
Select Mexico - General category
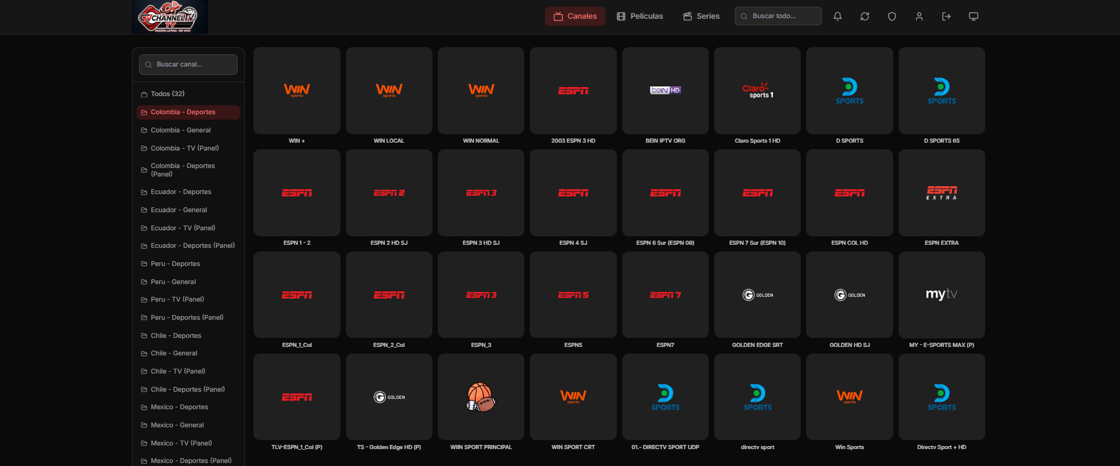(188, 425)
